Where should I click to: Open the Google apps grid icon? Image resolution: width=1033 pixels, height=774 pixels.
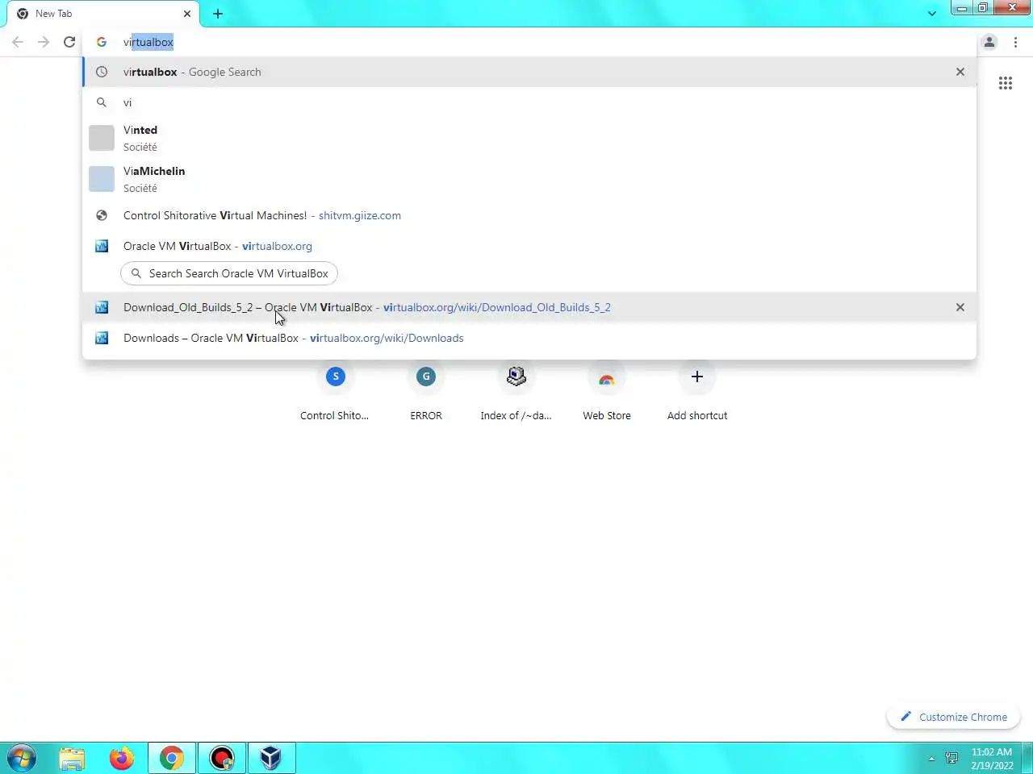coord(1006,83)
